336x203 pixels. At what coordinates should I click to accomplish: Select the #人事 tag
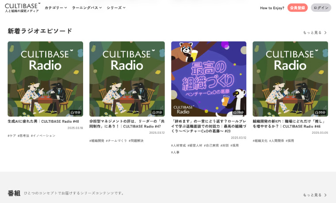175,152
